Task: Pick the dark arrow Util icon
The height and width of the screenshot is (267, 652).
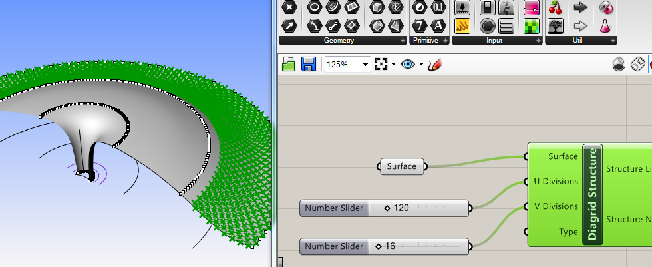Action: (580, 7)
